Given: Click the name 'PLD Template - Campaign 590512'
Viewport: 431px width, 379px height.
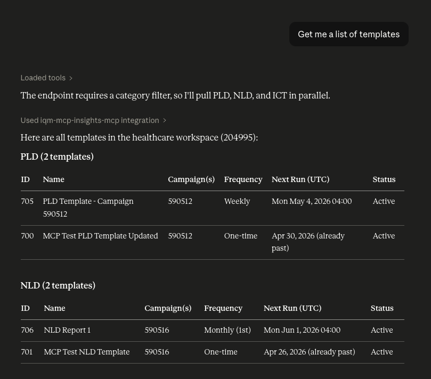Looking at the screenshot, I should point(88,208).
